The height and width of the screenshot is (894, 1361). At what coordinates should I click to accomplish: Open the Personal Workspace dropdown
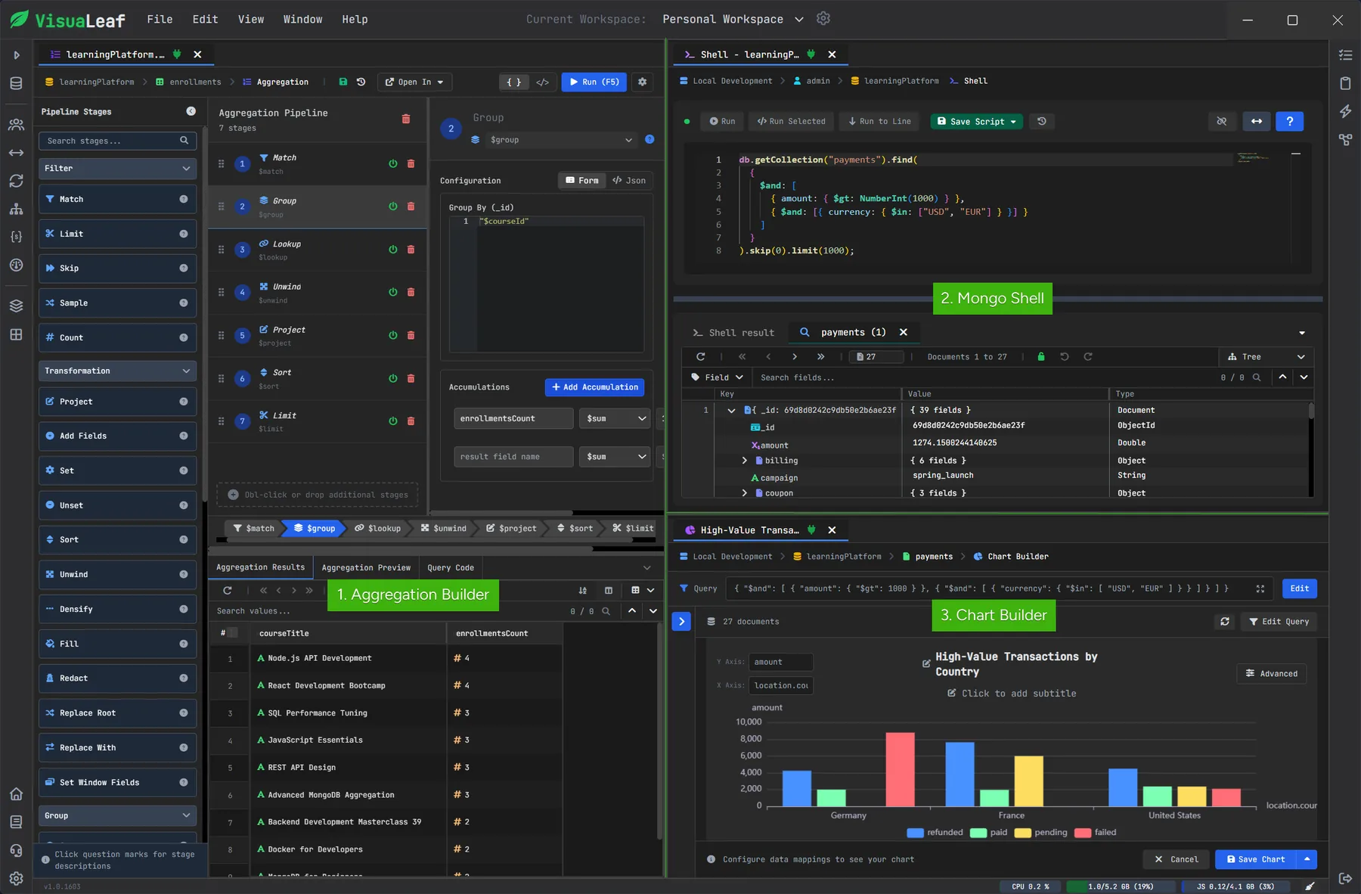point(733,19)
